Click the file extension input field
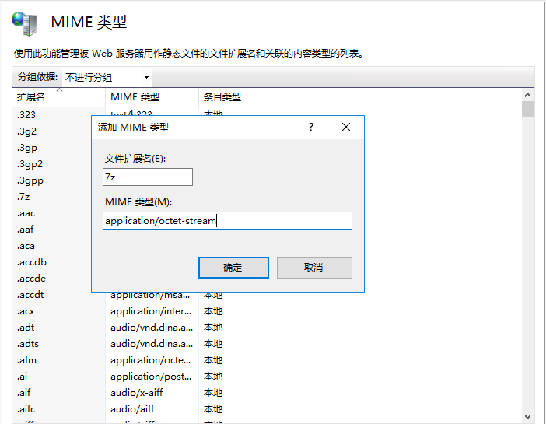Screen dimensions: 546x424 click(148, 177)
